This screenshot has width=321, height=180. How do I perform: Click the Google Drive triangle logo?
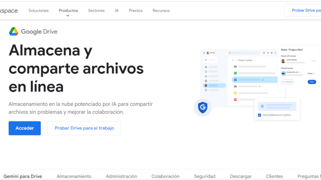[13, 32]
